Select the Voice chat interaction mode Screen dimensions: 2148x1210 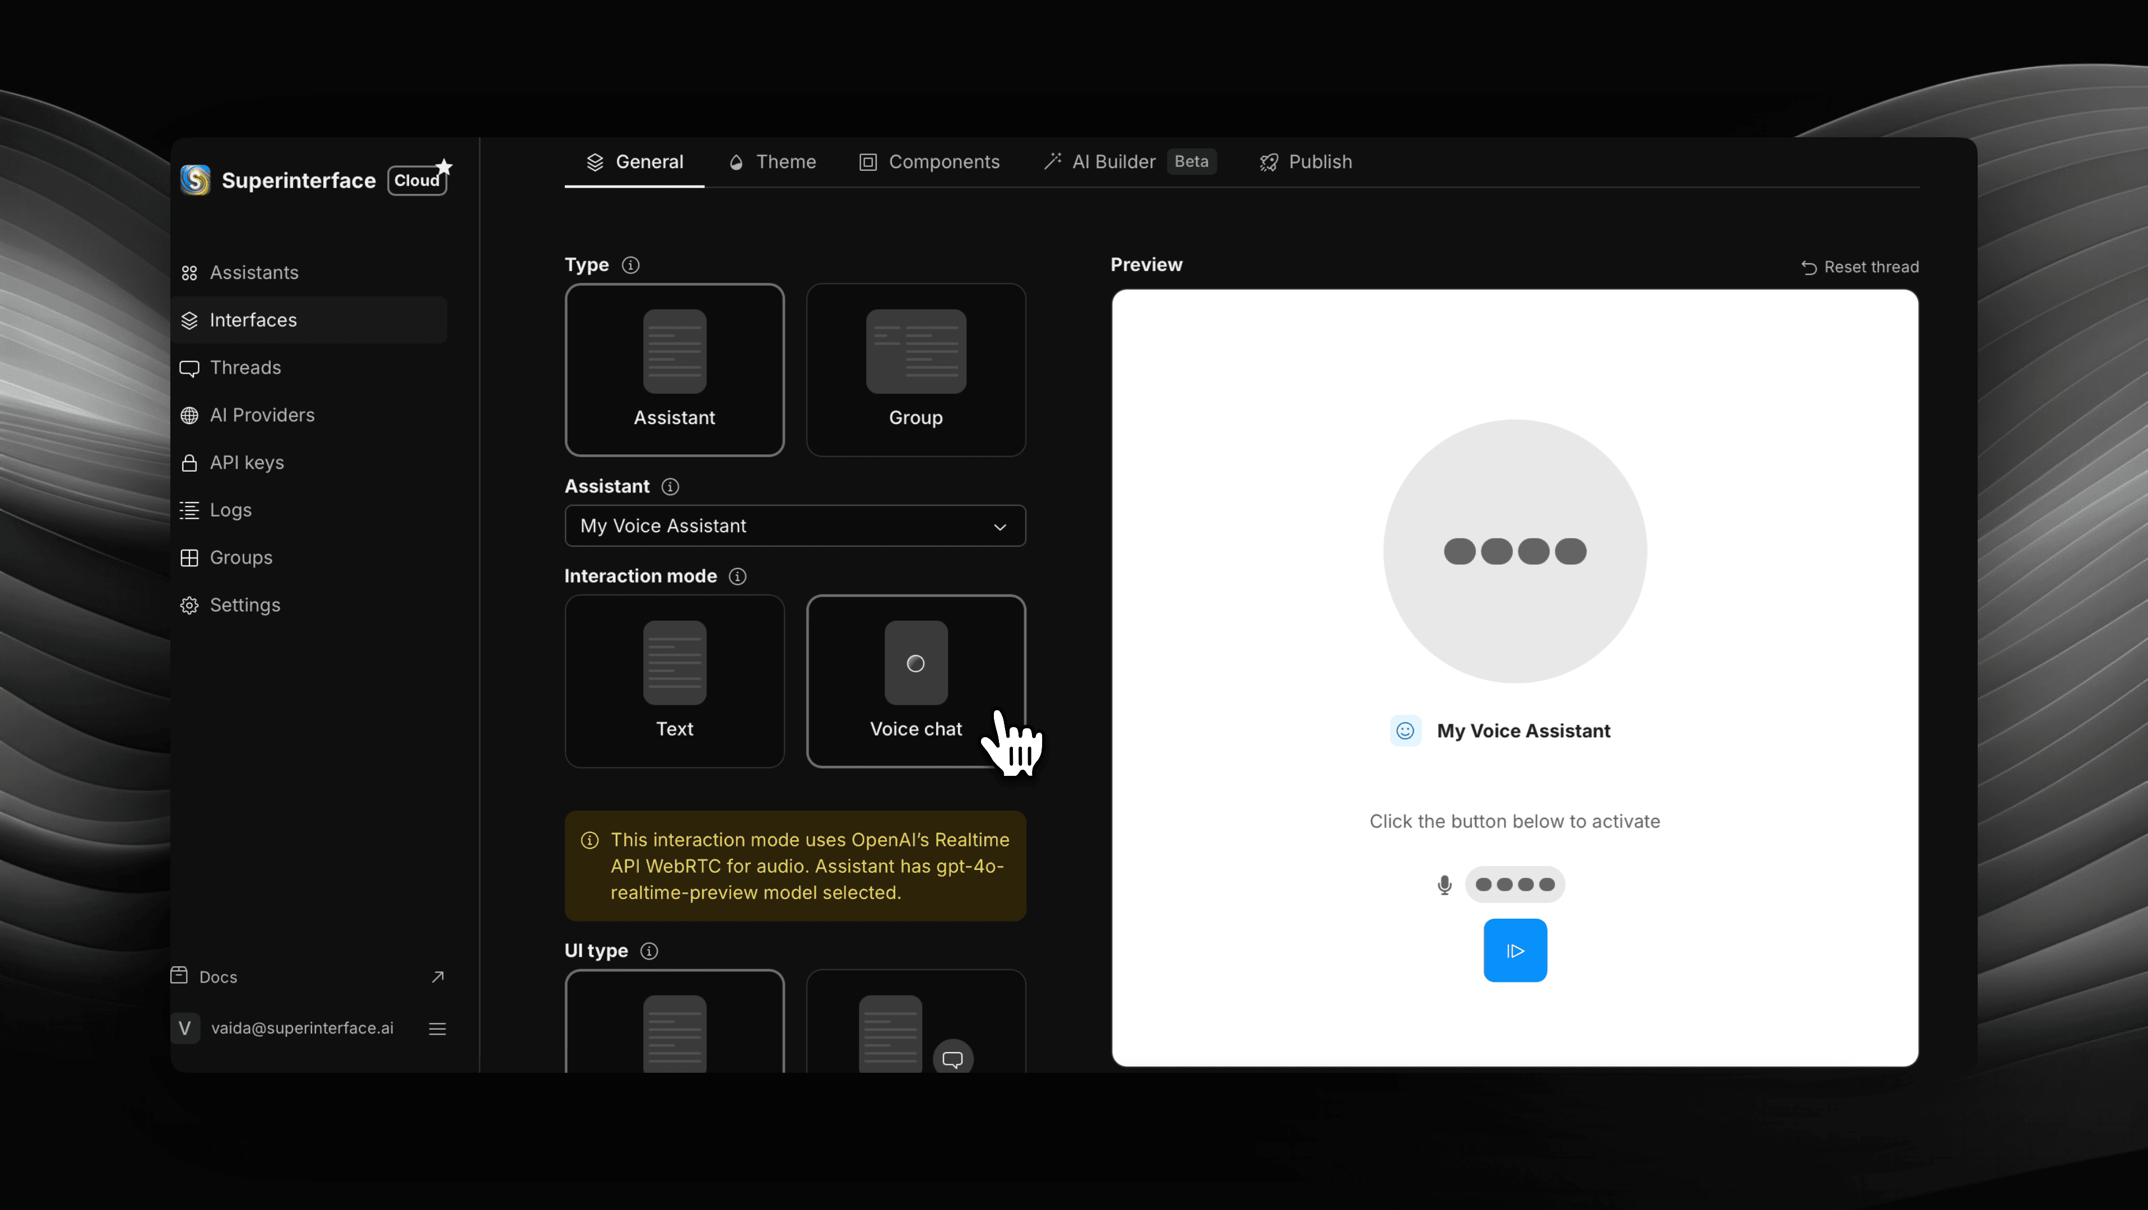coord(915,681)
